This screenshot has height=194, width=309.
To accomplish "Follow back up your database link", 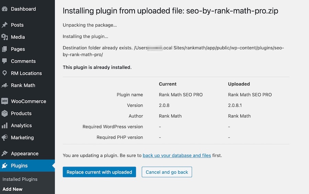I will [177, 155].
